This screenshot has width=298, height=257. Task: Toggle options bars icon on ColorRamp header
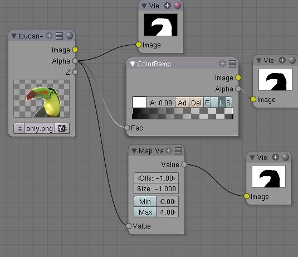coord(232,64)
